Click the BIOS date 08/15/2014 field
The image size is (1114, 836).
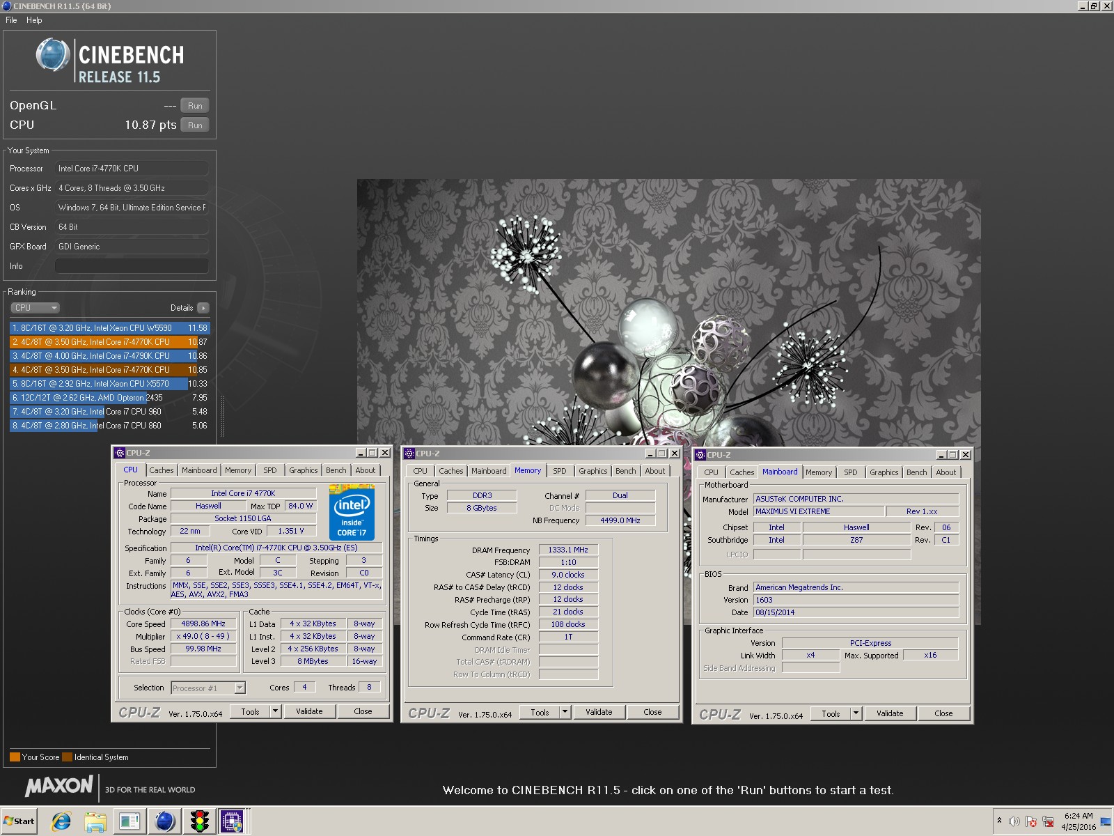coord(856,612)
